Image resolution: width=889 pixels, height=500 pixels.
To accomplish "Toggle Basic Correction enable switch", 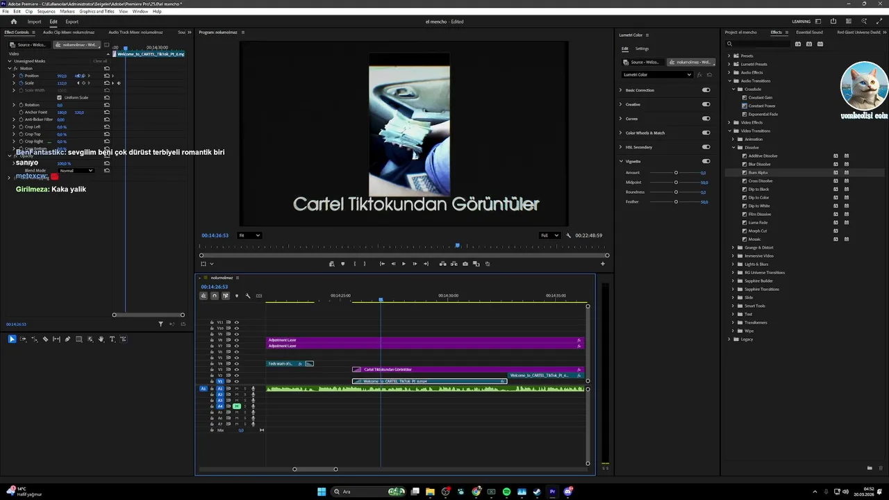I will tap(706, 90).
